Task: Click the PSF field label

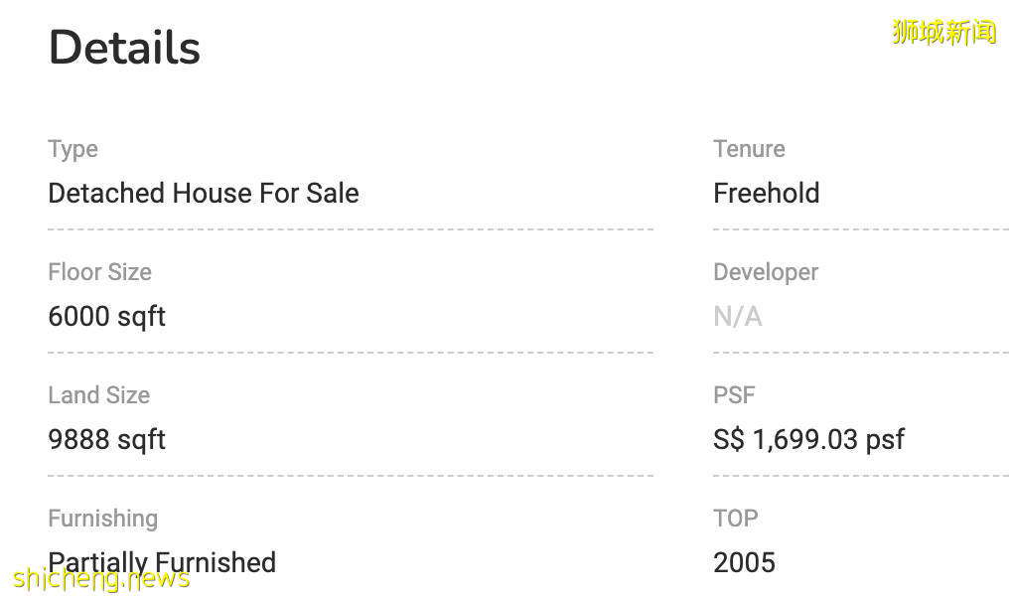Action: (734, 395)
